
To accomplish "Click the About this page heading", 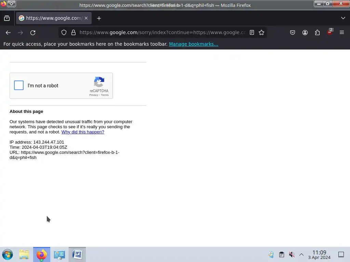I will click(26, 112).
